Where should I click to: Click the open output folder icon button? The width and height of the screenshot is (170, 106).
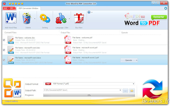[x=132, y=91]
